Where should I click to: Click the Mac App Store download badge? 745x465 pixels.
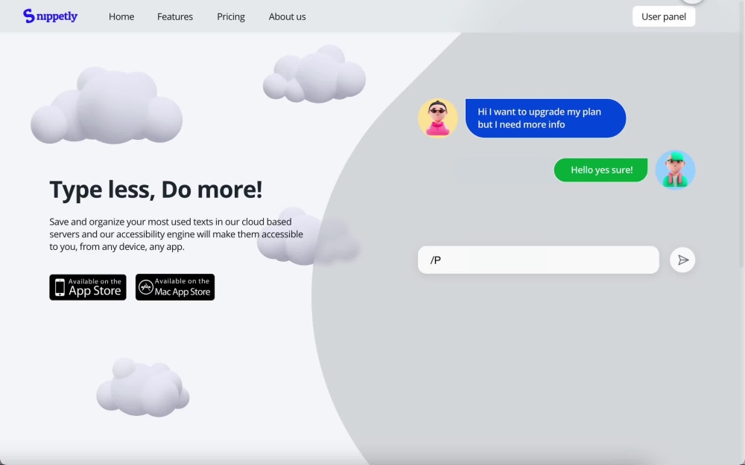pos(175,287)
